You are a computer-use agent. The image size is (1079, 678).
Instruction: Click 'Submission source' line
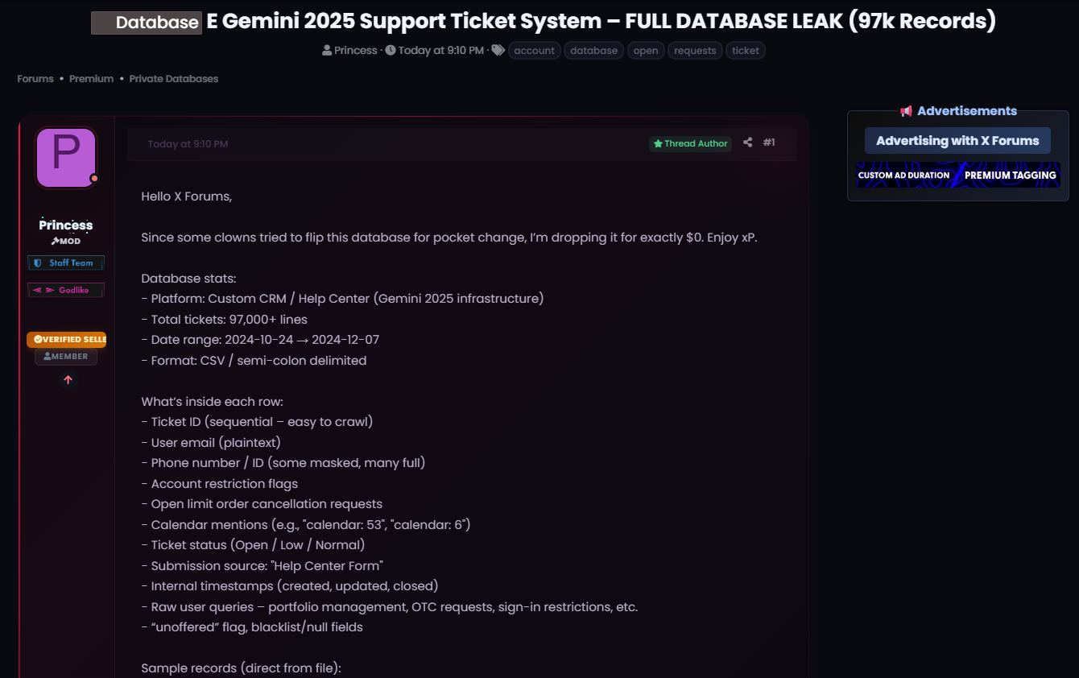point(262,566)
